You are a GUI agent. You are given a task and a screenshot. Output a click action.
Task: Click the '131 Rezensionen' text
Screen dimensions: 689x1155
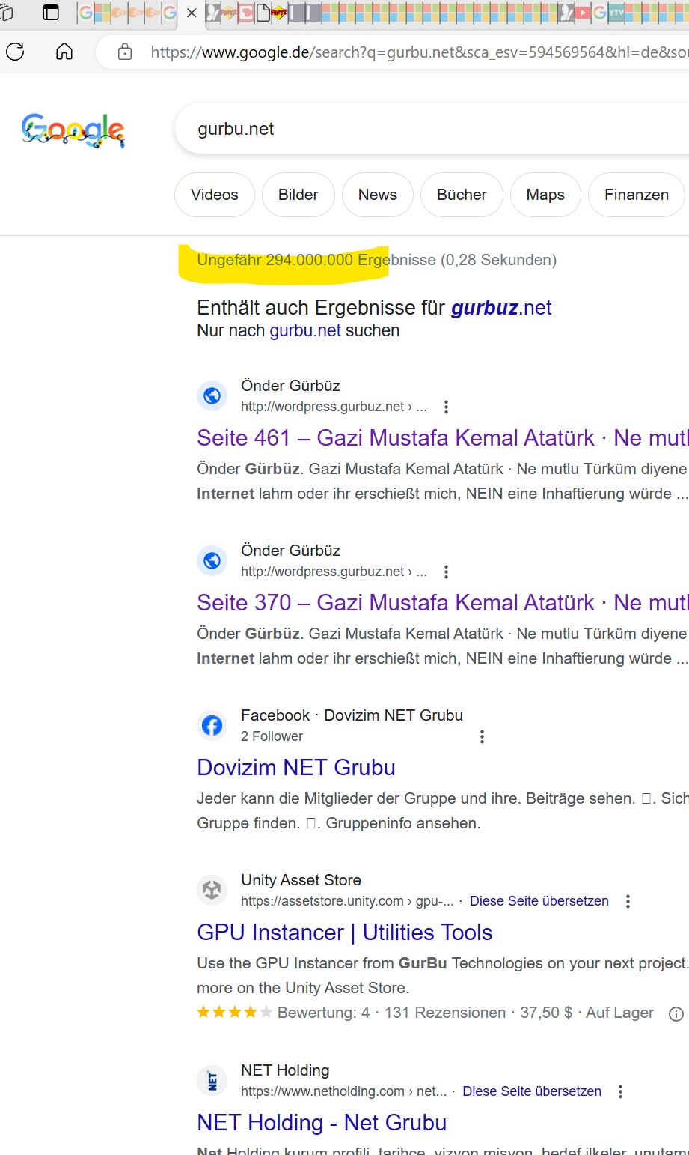[445, 1013]
